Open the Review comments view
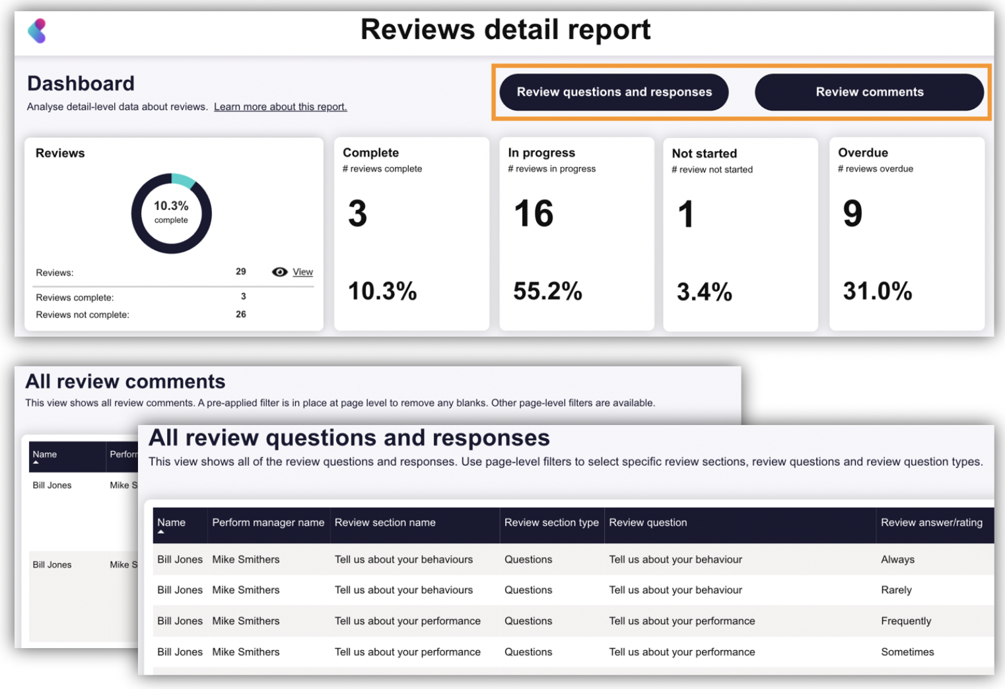The width and height of the screenshot is (1005, 689). (x=870, y=92)
